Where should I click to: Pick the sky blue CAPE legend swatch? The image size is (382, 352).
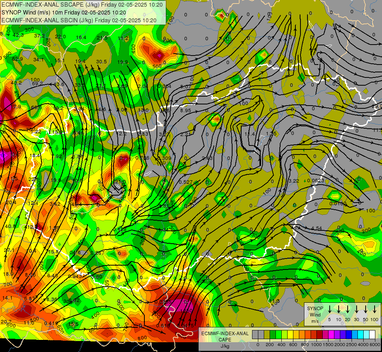point(355,335)
